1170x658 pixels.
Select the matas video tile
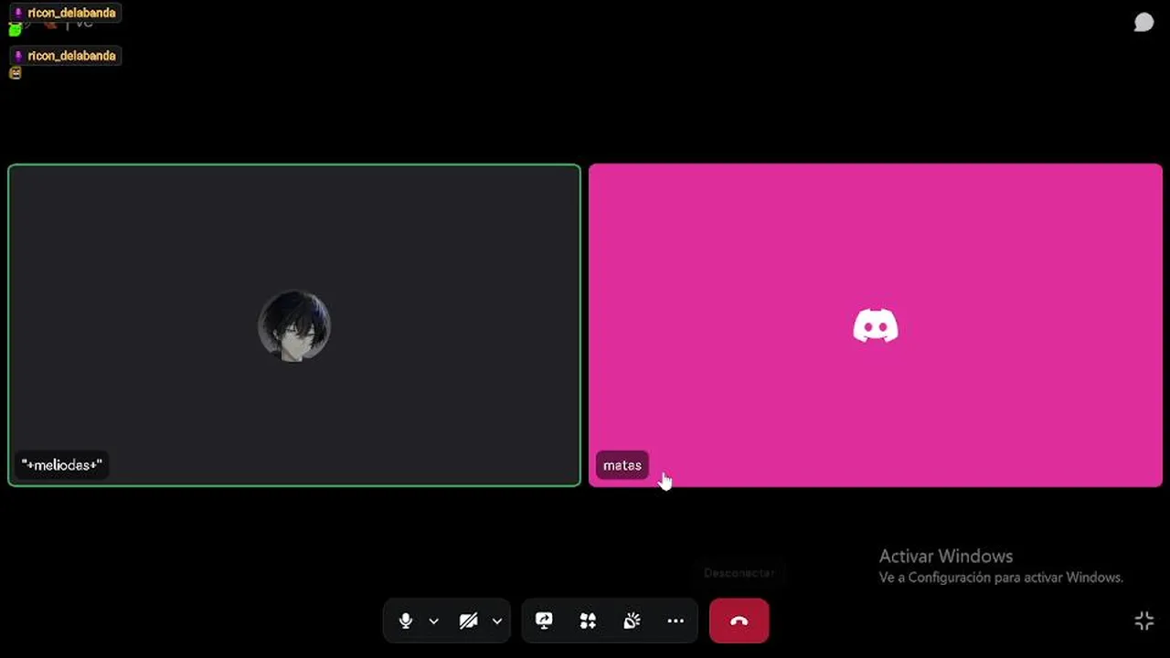[x=876, y=325]
